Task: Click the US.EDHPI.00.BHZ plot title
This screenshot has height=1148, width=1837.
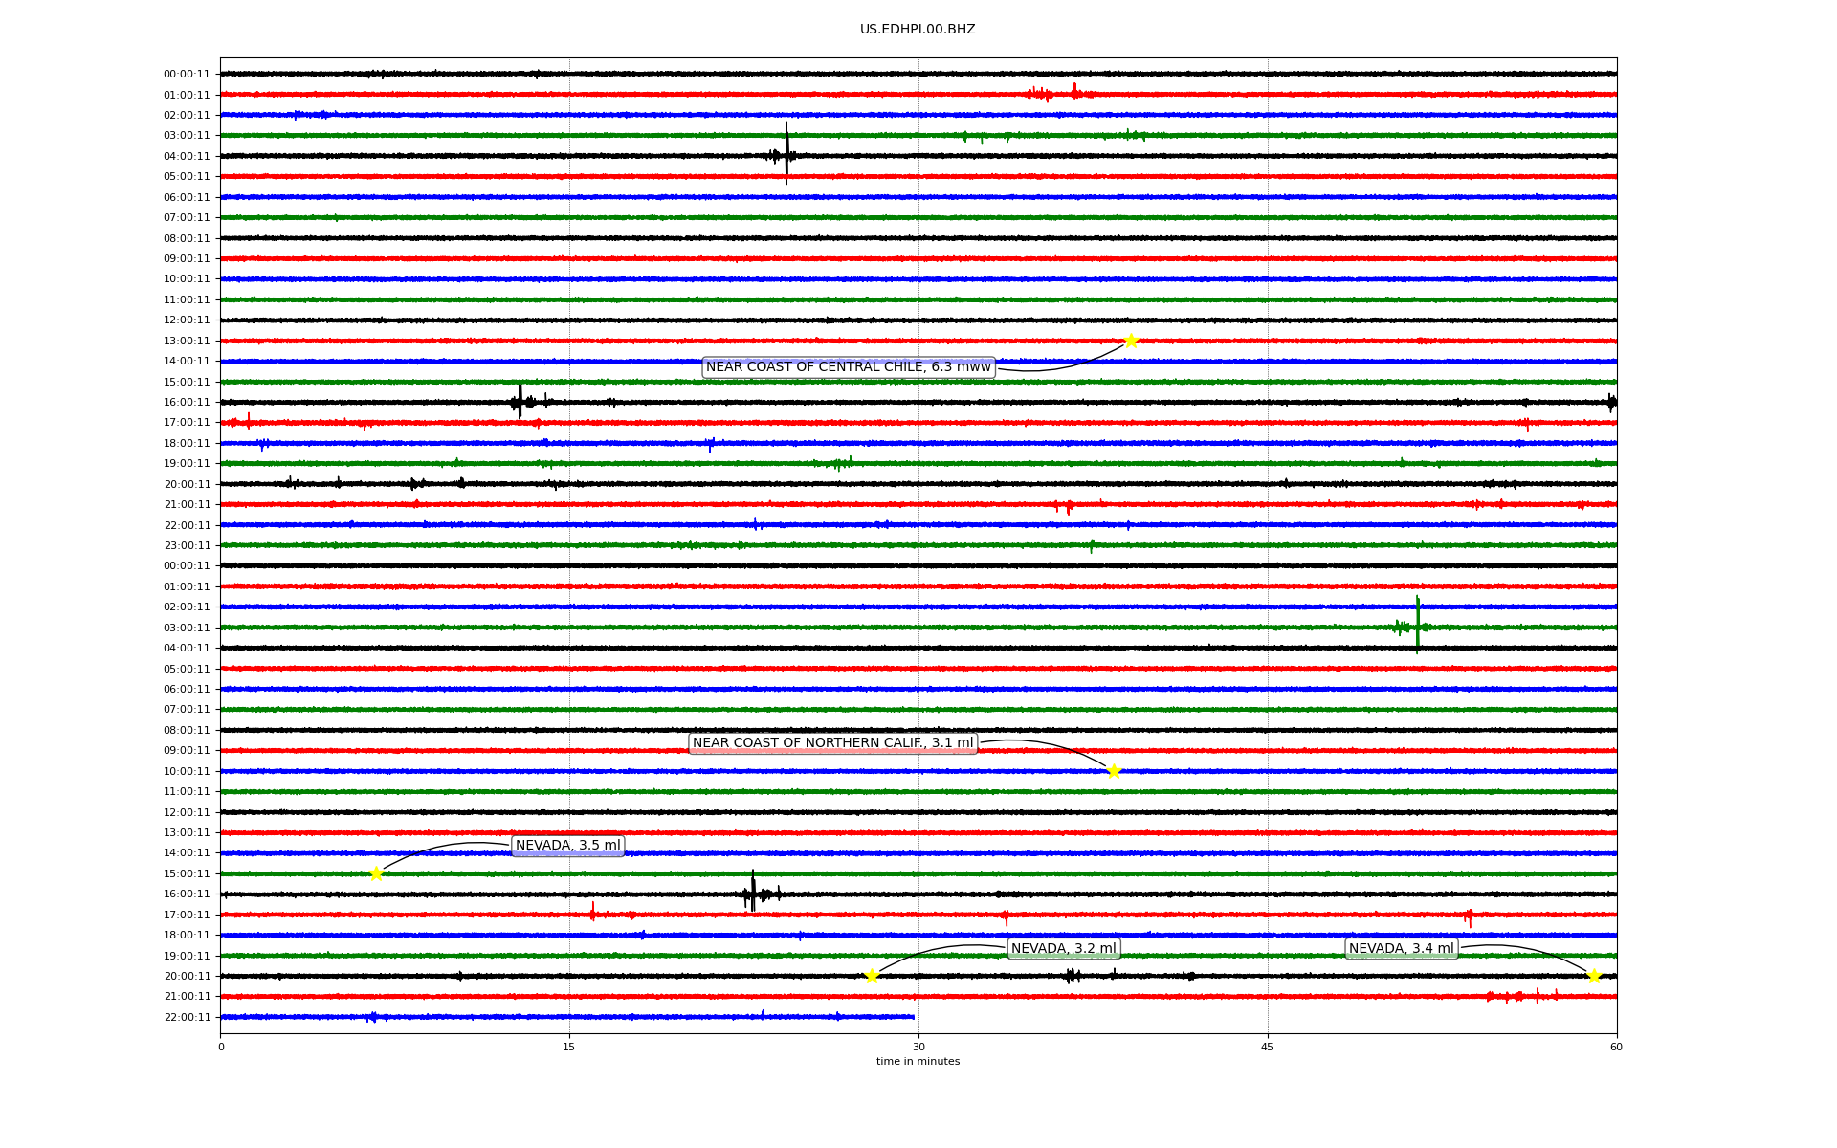Action: click(918, 30)
